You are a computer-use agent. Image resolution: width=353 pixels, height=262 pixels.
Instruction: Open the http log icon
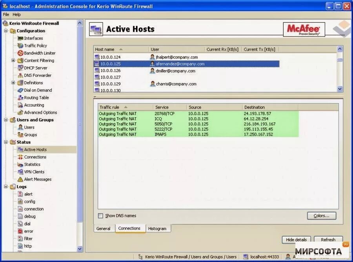tap(20, 246)
